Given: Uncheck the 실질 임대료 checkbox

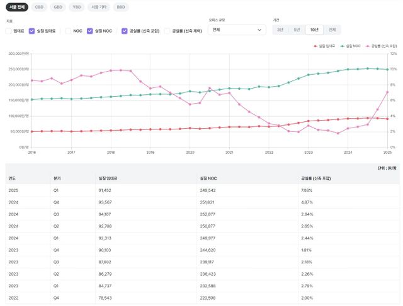Looking at the screenshot, I should click(32, 30).
